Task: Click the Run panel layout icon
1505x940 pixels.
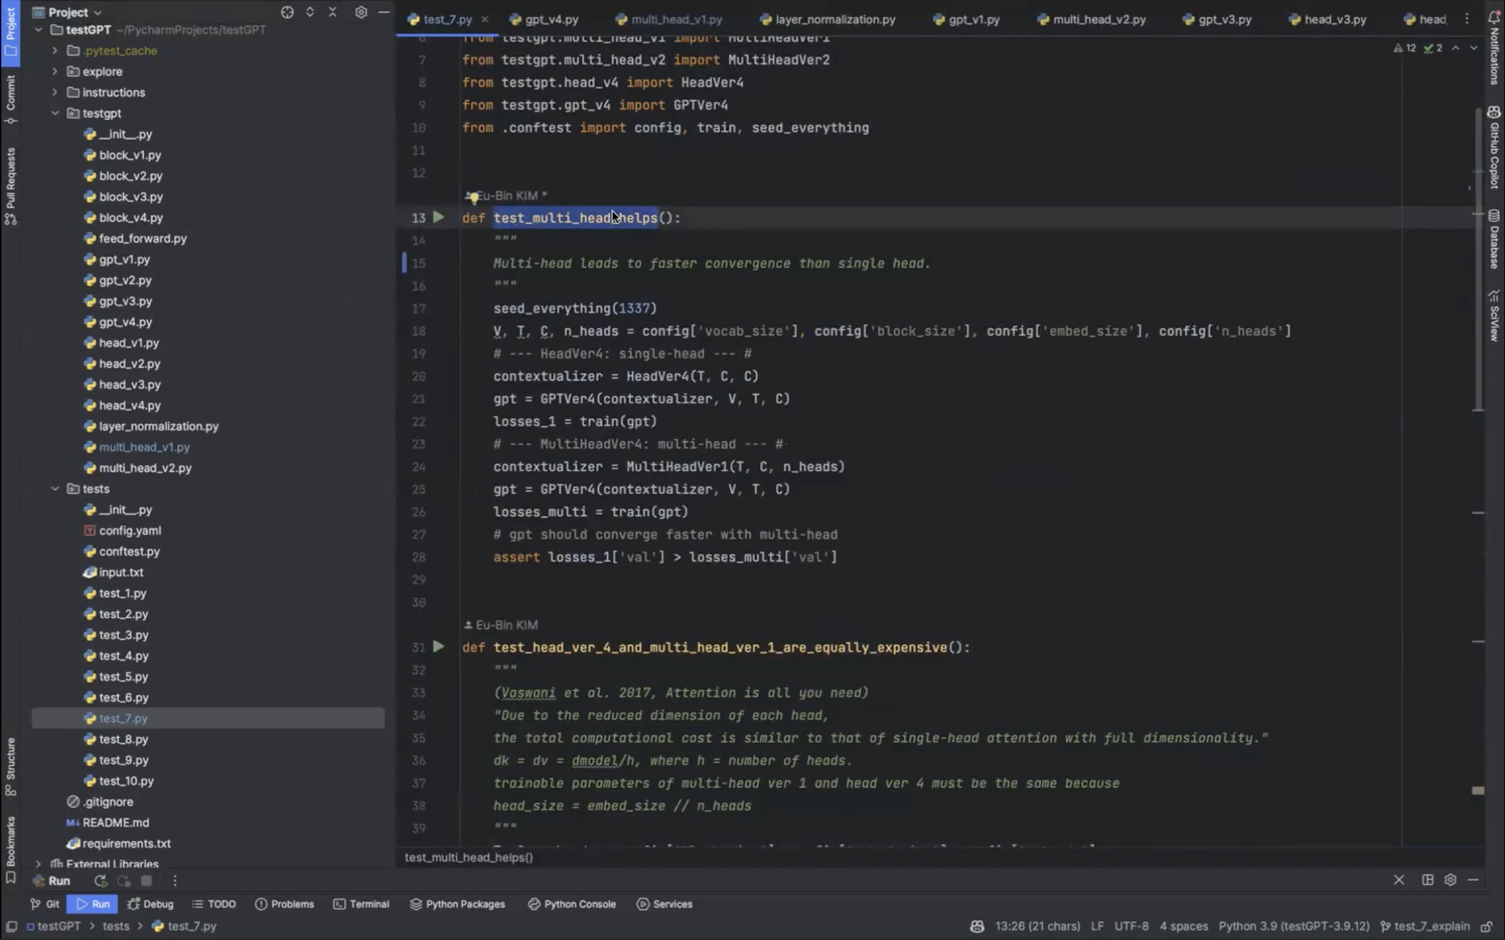Action: point(1427,880)
